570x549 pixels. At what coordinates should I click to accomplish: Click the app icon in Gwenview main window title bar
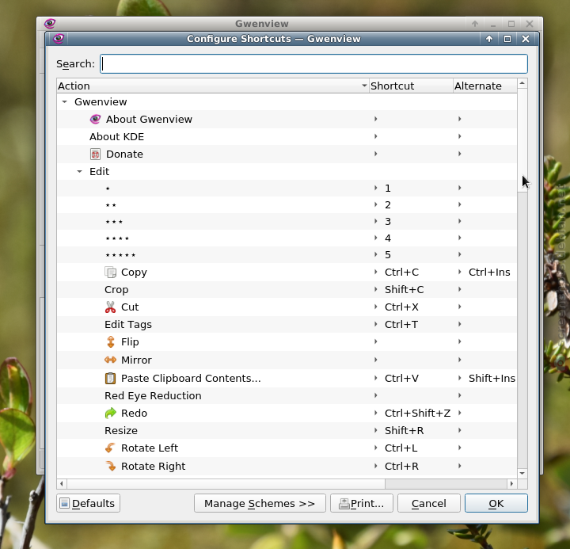(50, 24)
